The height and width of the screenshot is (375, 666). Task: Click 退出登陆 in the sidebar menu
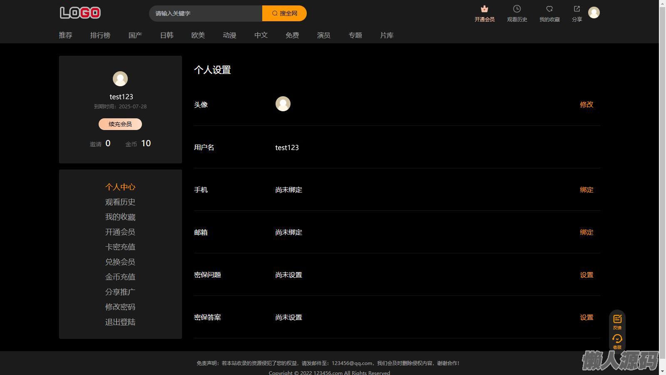(120, 322)
